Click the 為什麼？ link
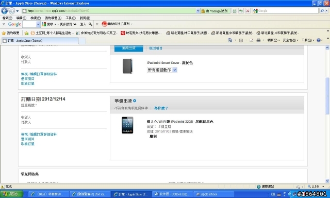Image resolution: width=330 pixels, height=198 pixels. pos(161,108)
